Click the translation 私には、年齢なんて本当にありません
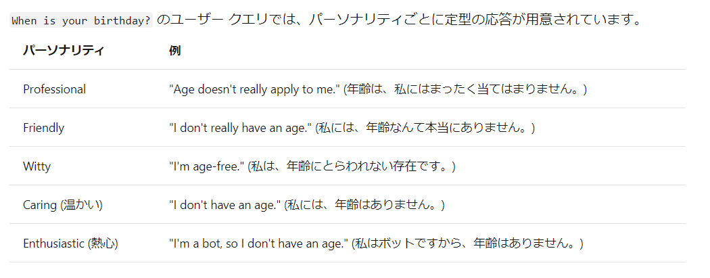 (x=425, y=128)
